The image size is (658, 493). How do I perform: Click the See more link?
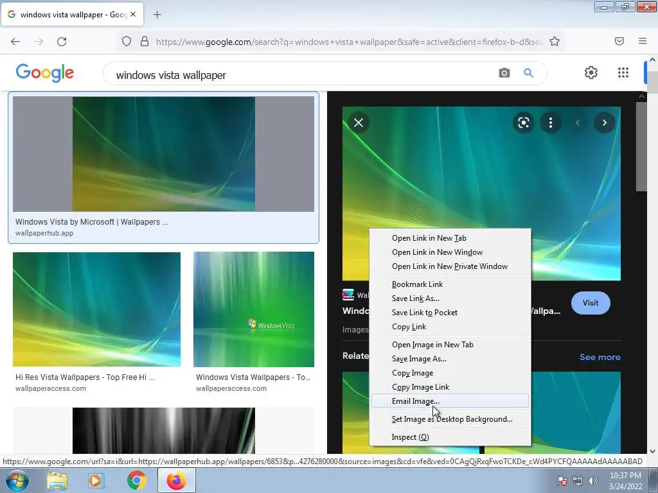(x=600, y=357)
